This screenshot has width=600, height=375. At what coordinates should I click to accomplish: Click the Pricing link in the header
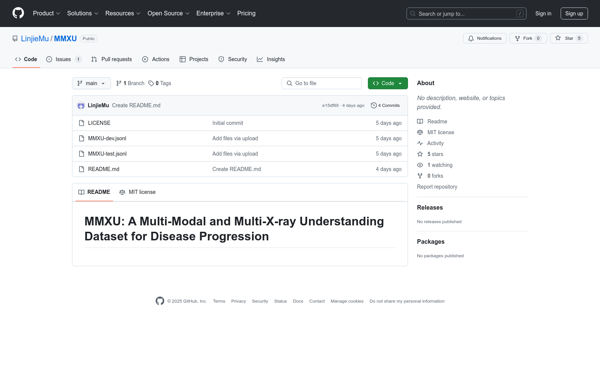[x=246, y=13]
